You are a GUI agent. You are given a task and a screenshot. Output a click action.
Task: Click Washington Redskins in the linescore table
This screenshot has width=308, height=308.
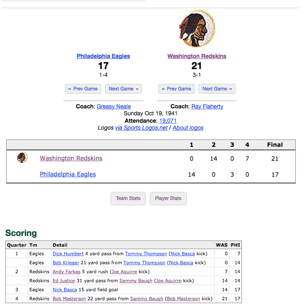71,158
